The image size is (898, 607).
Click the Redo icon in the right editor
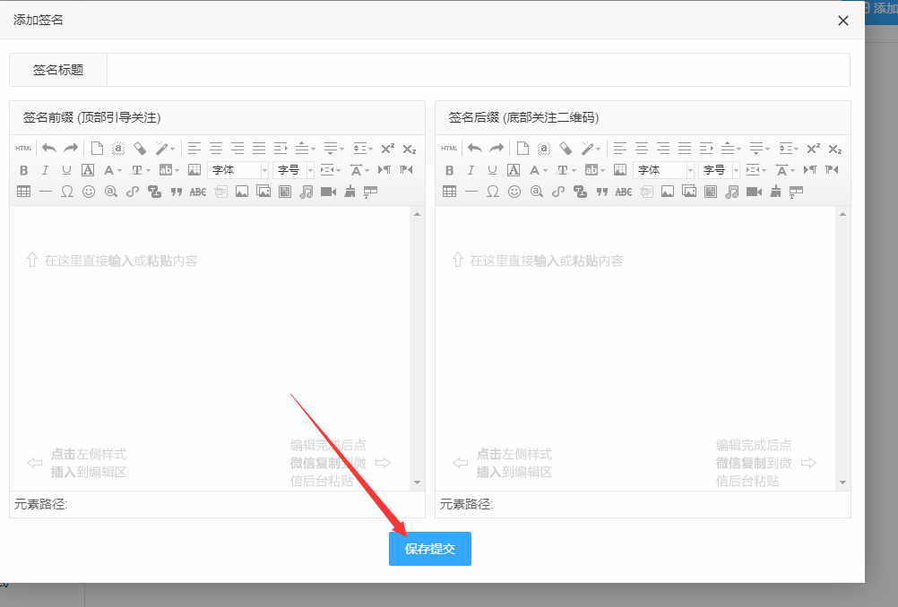coord(496,147)
